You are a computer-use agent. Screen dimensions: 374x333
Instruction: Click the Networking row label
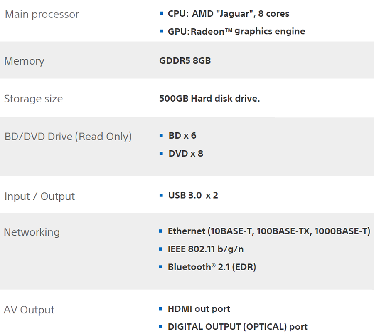32,232
